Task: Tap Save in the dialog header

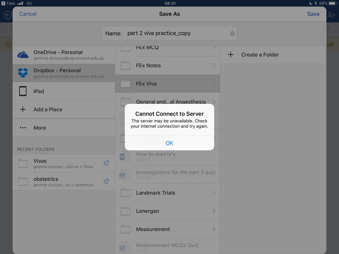Action: (313, 14)
